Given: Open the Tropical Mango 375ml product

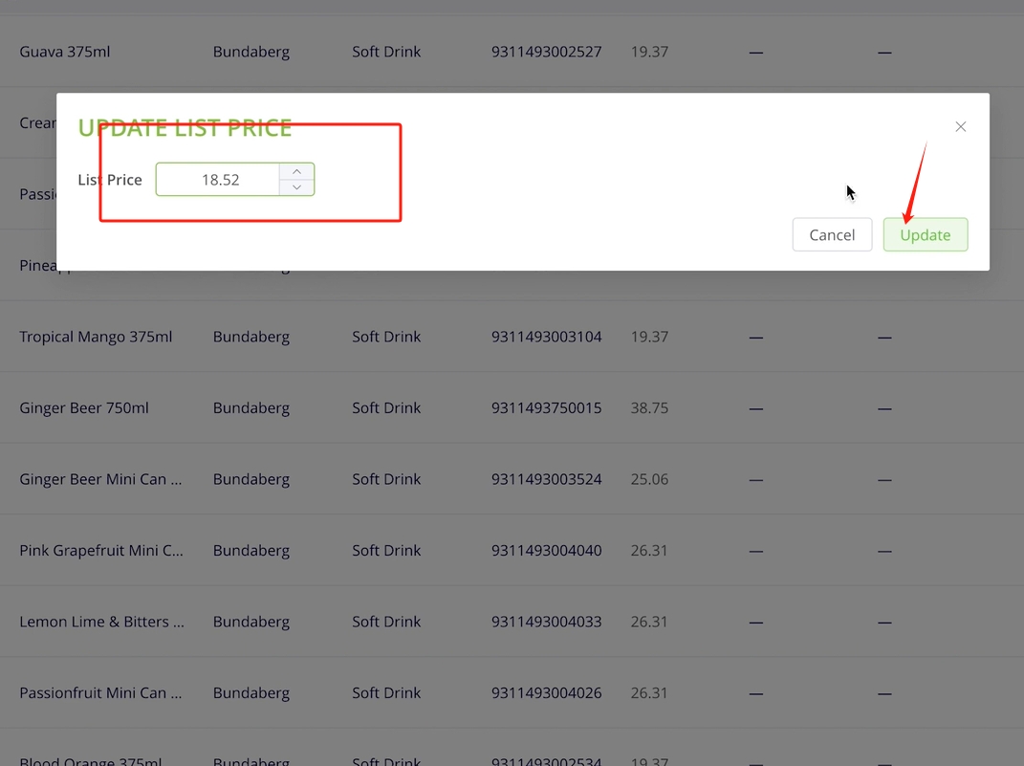Looking at the screenshot, I should point(96,337).
